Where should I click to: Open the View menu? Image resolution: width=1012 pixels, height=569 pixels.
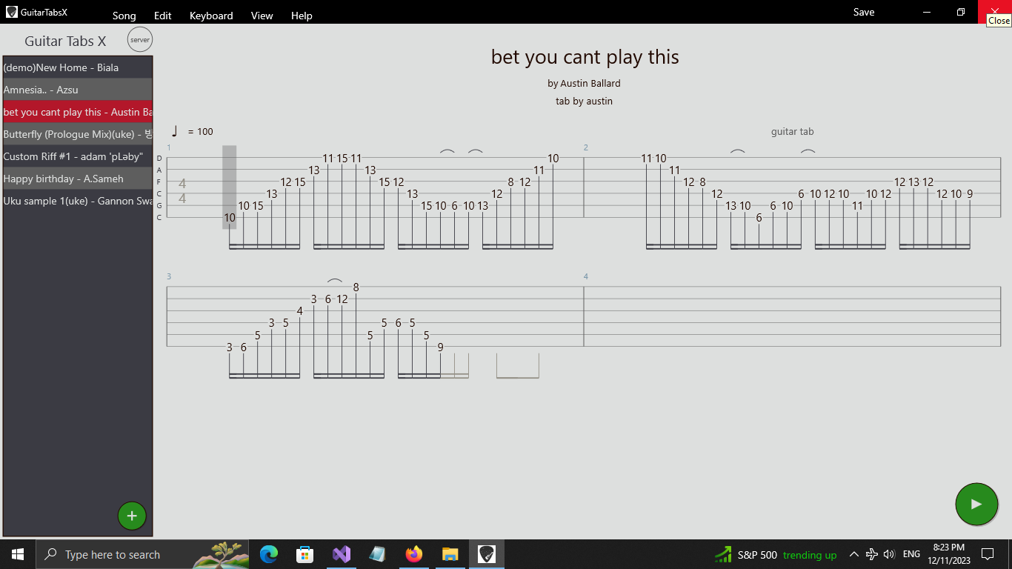pyautogui.click(x=262, y=15)
